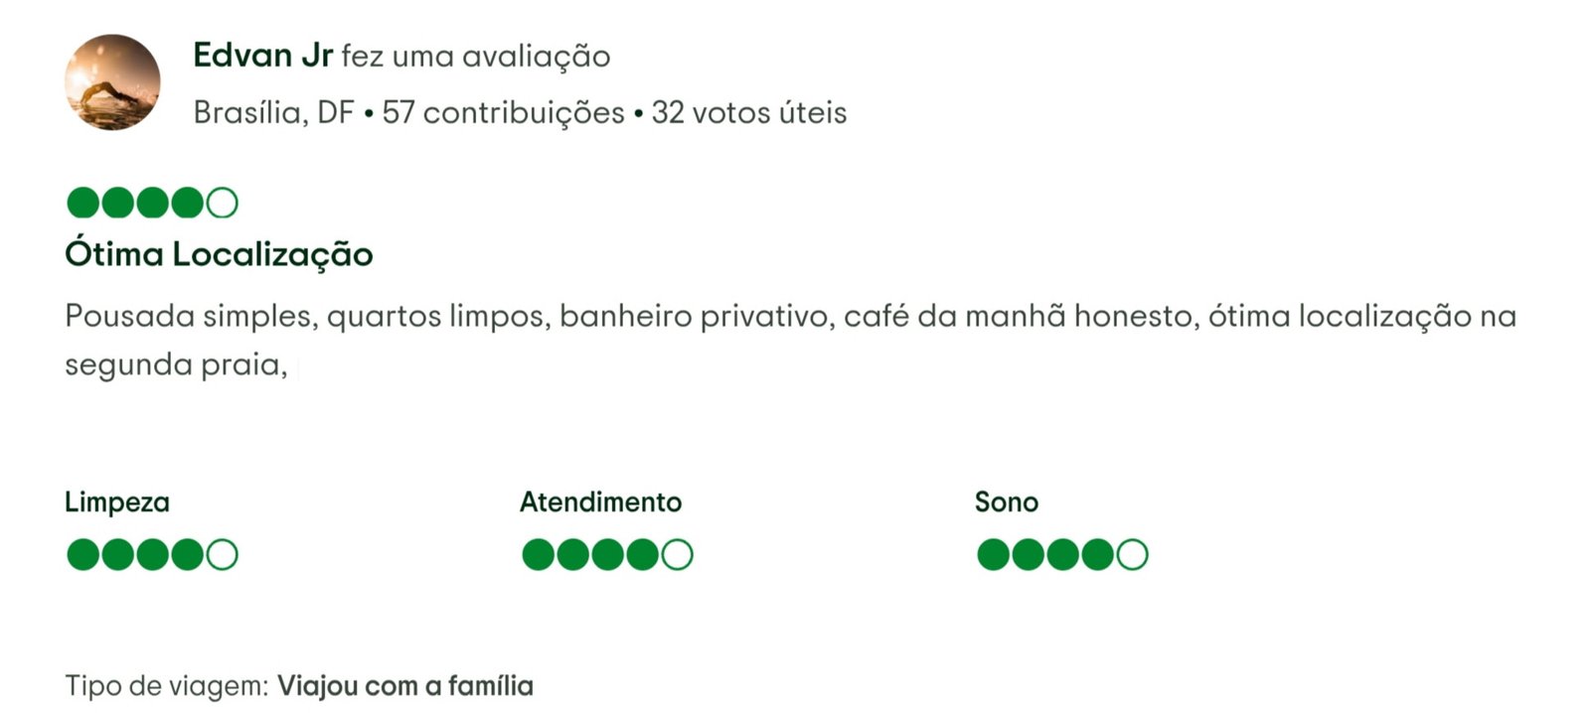Click the empty fifth bubble of overall rating
This screenshot has width=1590, height=713.
click(x=222, y=203)
